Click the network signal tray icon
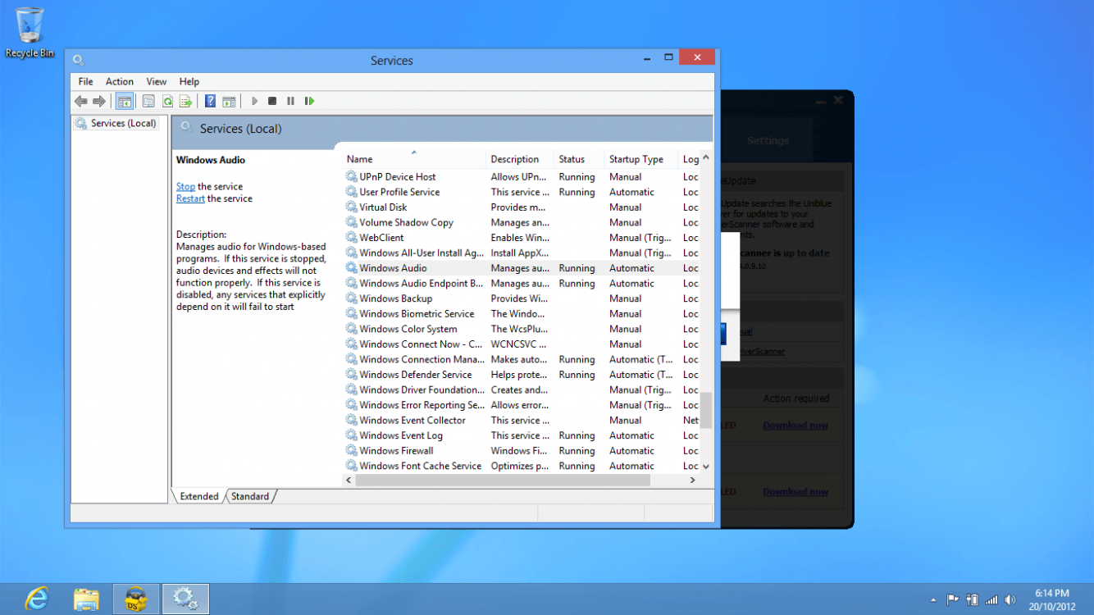 (991, 600)
